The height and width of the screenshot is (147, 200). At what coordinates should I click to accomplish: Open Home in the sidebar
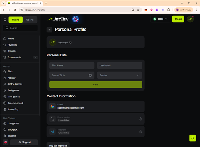click(10, 38)
